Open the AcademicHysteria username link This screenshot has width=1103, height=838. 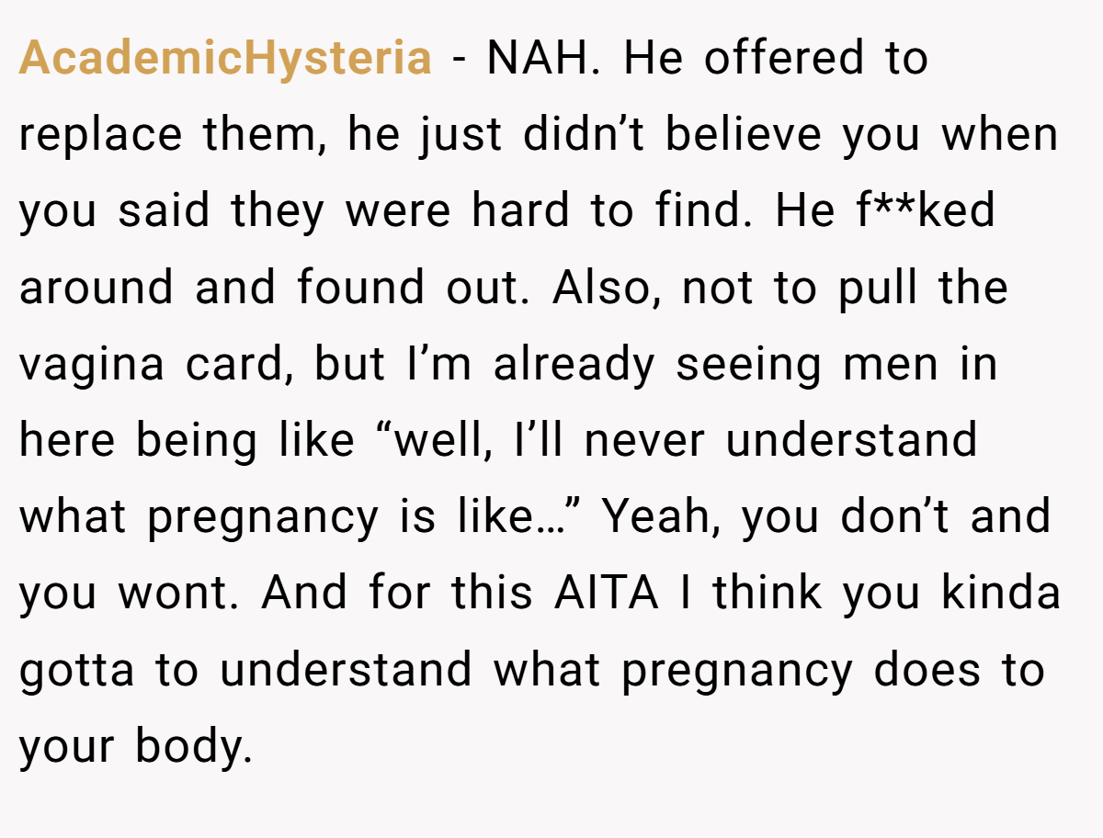225,60
